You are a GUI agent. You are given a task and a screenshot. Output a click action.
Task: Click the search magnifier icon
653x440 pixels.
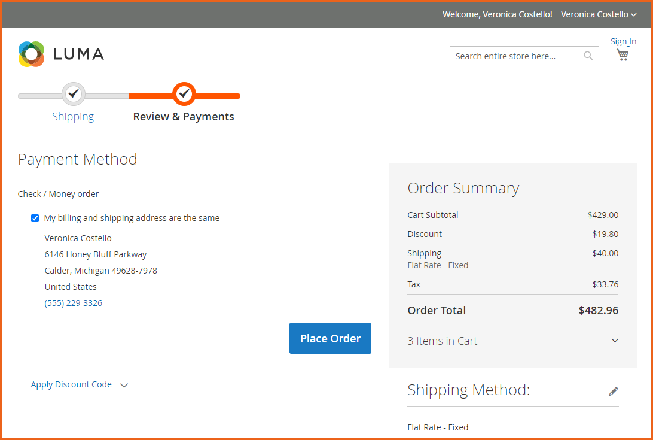tap(588, 55)
